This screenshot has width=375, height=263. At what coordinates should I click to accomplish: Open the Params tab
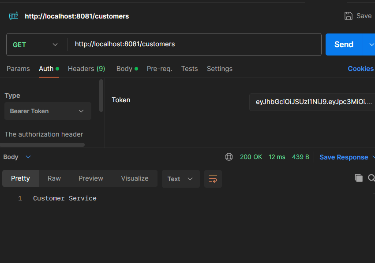18,69
